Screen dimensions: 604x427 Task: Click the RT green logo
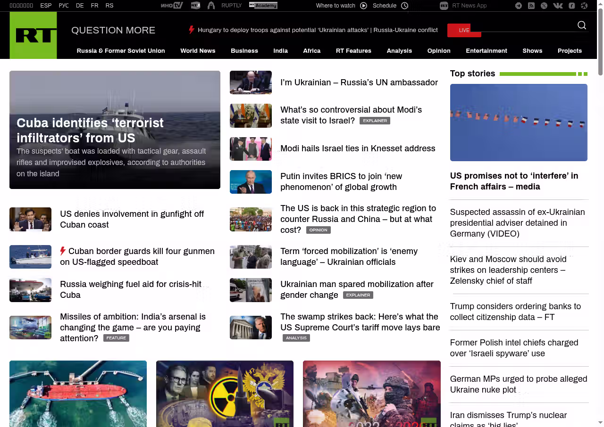point(33,35)
